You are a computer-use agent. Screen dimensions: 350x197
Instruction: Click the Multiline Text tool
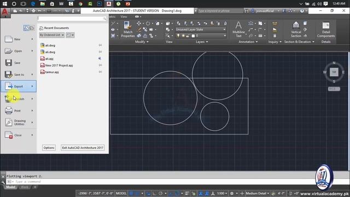[238, 30]
